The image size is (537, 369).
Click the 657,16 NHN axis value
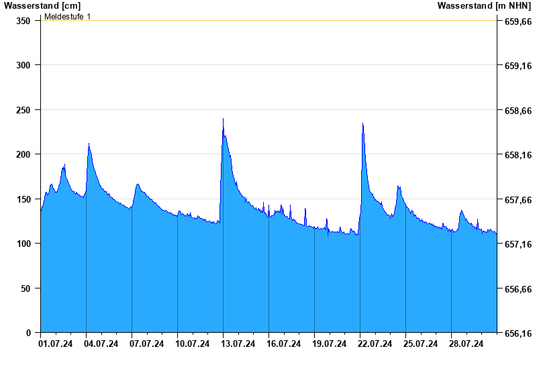(x=518, y=244)
